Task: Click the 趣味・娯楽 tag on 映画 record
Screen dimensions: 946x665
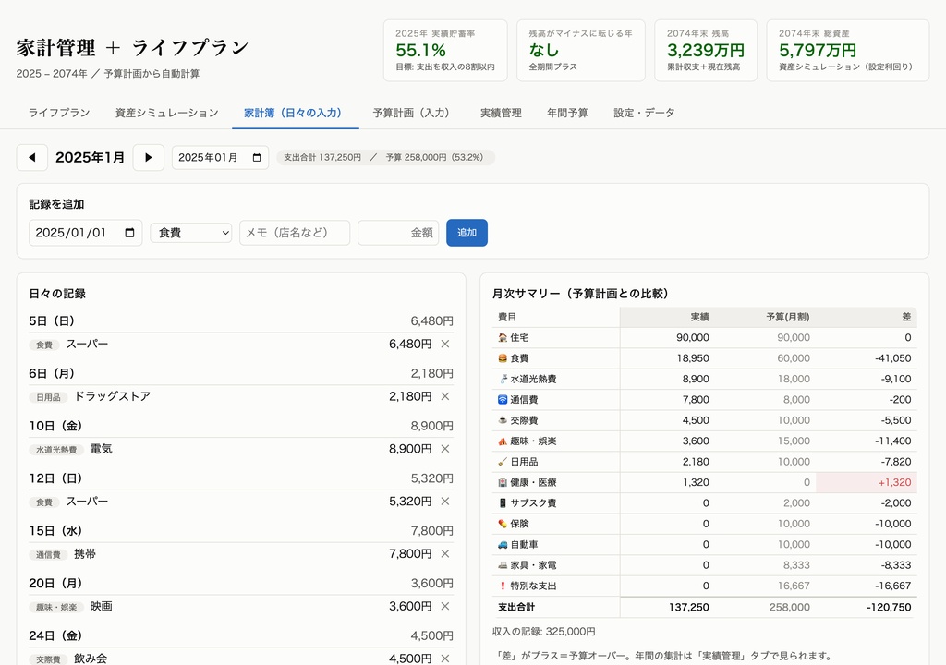Action: coord(56,608)
